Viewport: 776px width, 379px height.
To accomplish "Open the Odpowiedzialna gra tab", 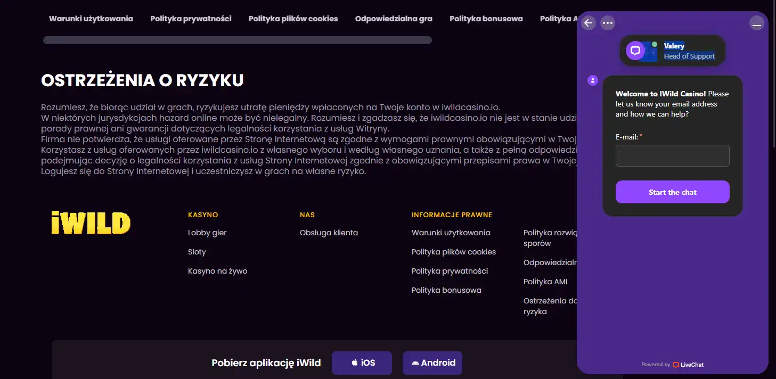I will pos(394,19).
